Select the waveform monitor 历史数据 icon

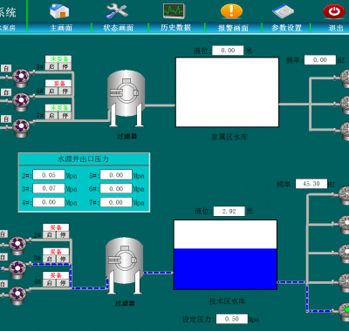[174, 11]
